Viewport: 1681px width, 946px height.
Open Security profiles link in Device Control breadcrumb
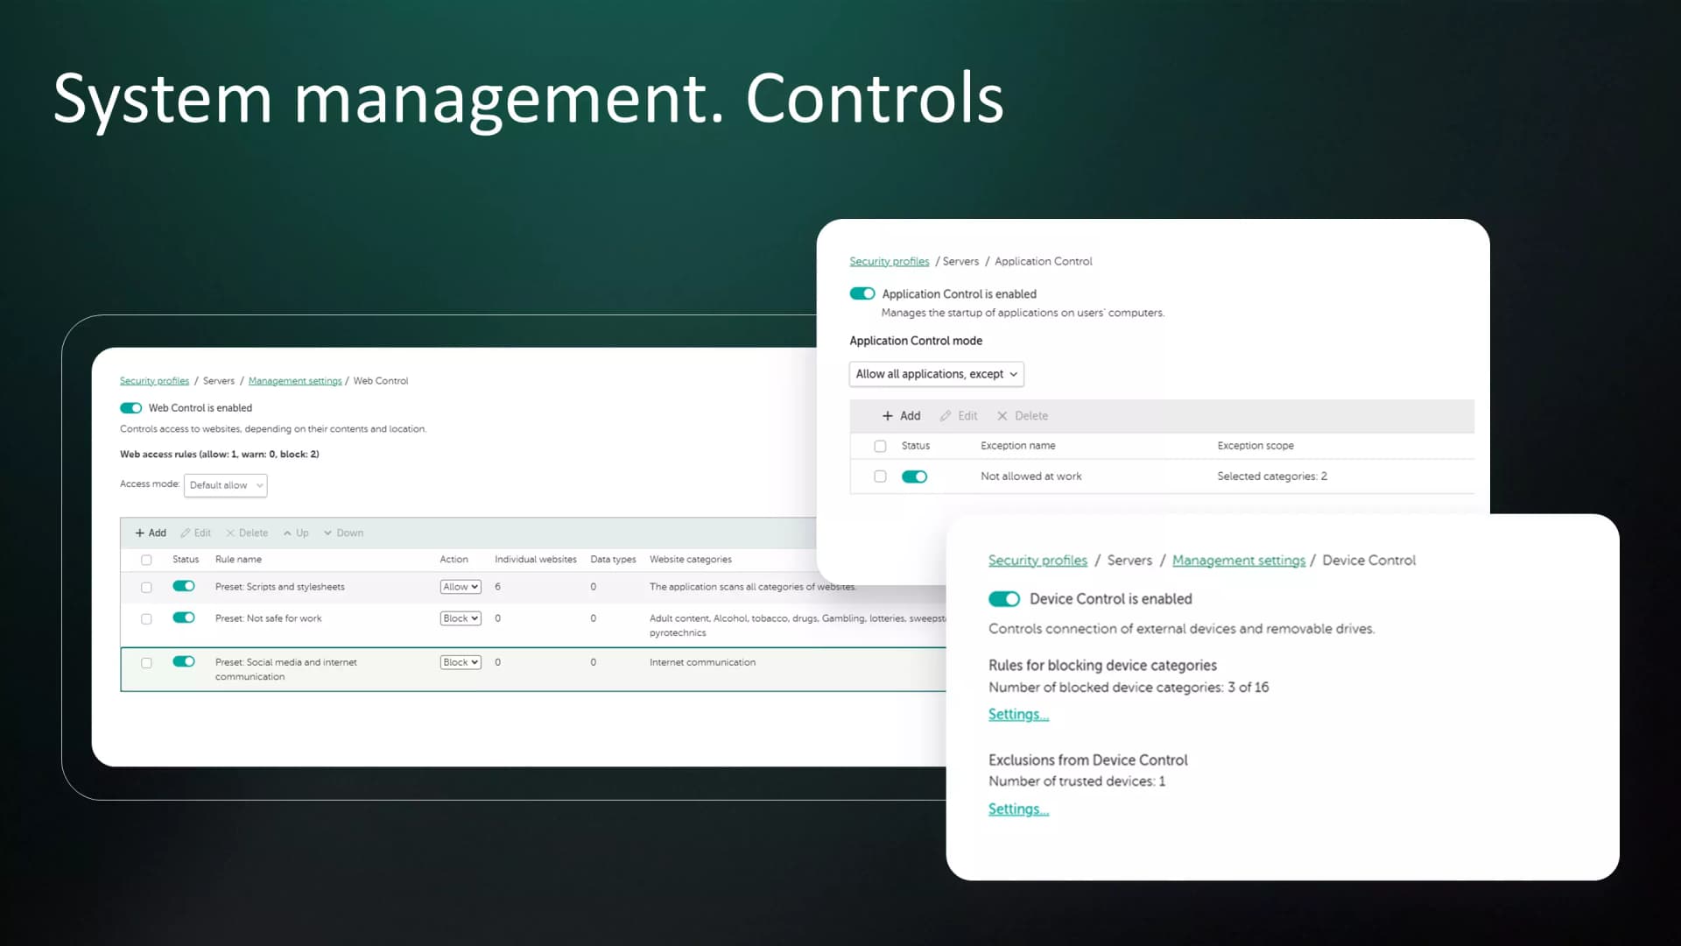point(1037,561)
